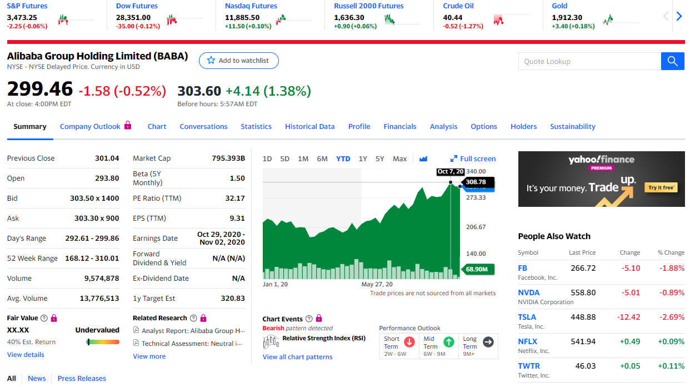Image resolution: width=690 pixels, height=387 pixels.
Task: Open the Historical Data tab
Action: click(x=309, y=127)
